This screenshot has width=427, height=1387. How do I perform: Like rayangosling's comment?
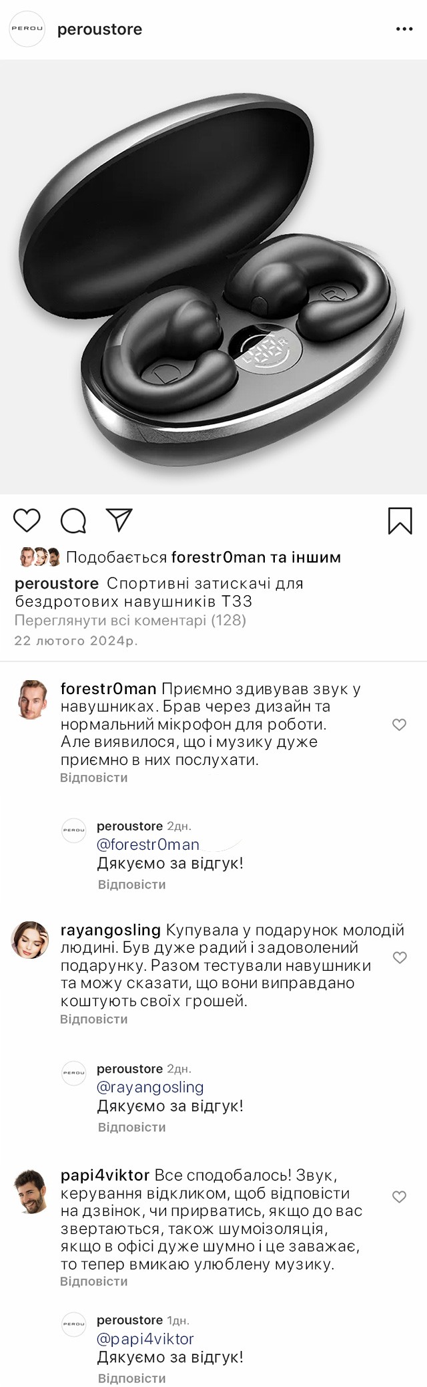coord(399,958)
